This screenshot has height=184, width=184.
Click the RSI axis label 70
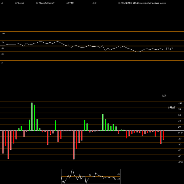pos(3,42)
